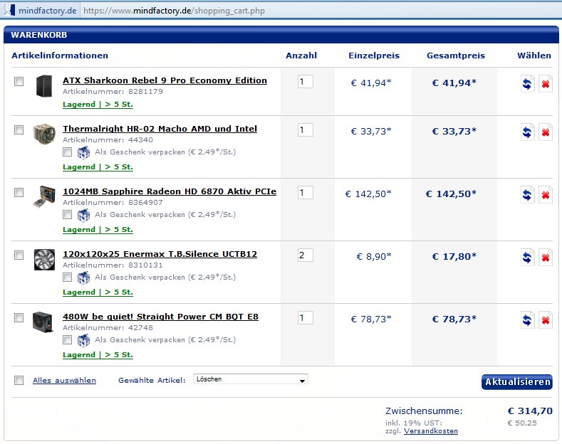Open ATX Sharkoon Rebel 9 Pro Economy Edition link
This screenshot has height=444, width=562.
[x=165, y=80]
